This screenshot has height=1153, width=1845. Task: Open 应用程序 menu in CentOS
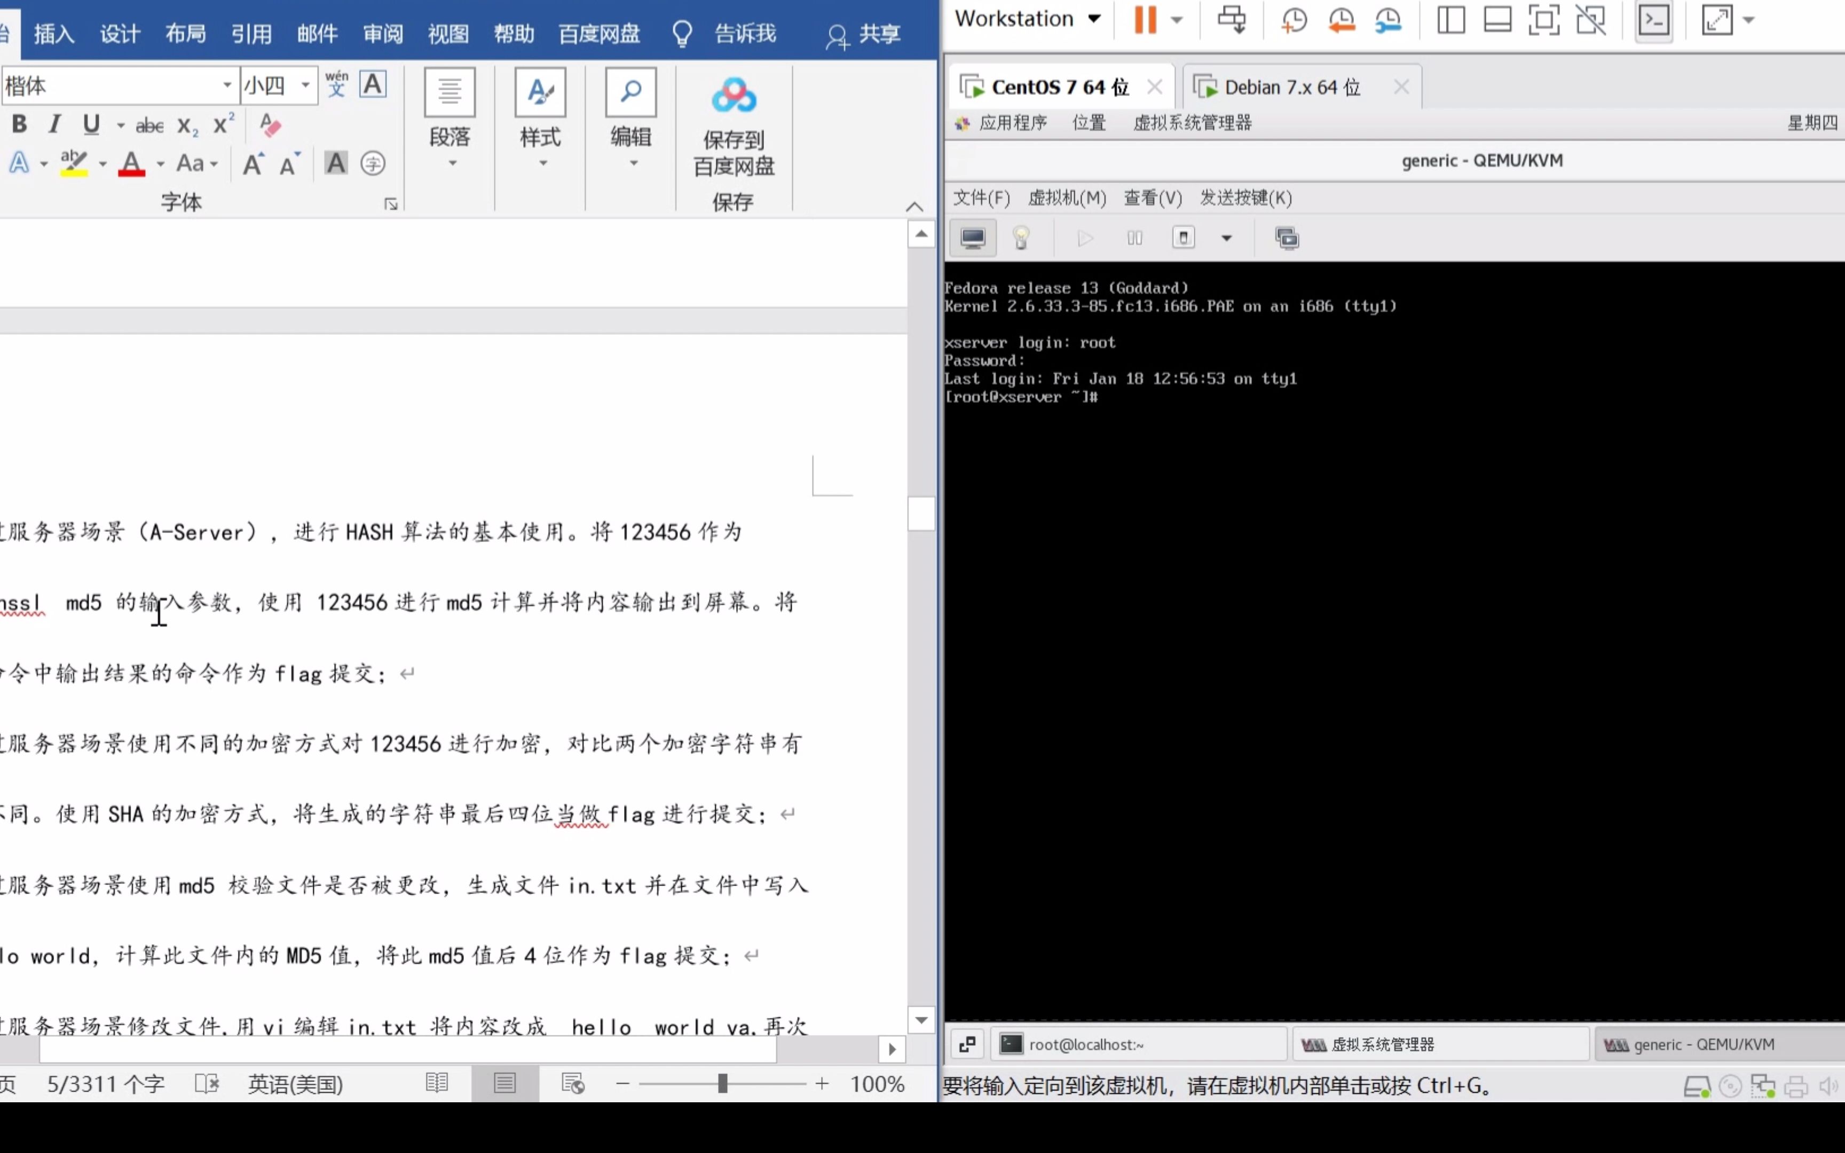pos(1012,123)
